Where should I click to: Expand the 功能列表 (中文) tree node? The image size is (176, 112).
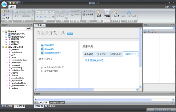point(6,34)
